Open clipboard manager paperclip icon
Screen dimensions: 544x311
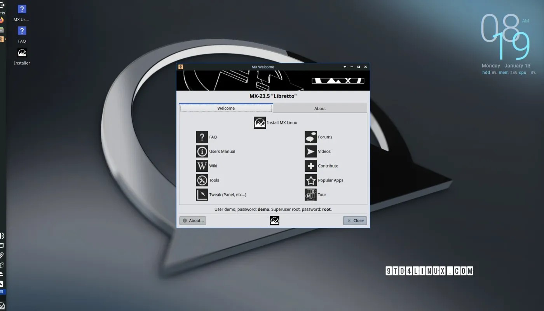[2, 255]
